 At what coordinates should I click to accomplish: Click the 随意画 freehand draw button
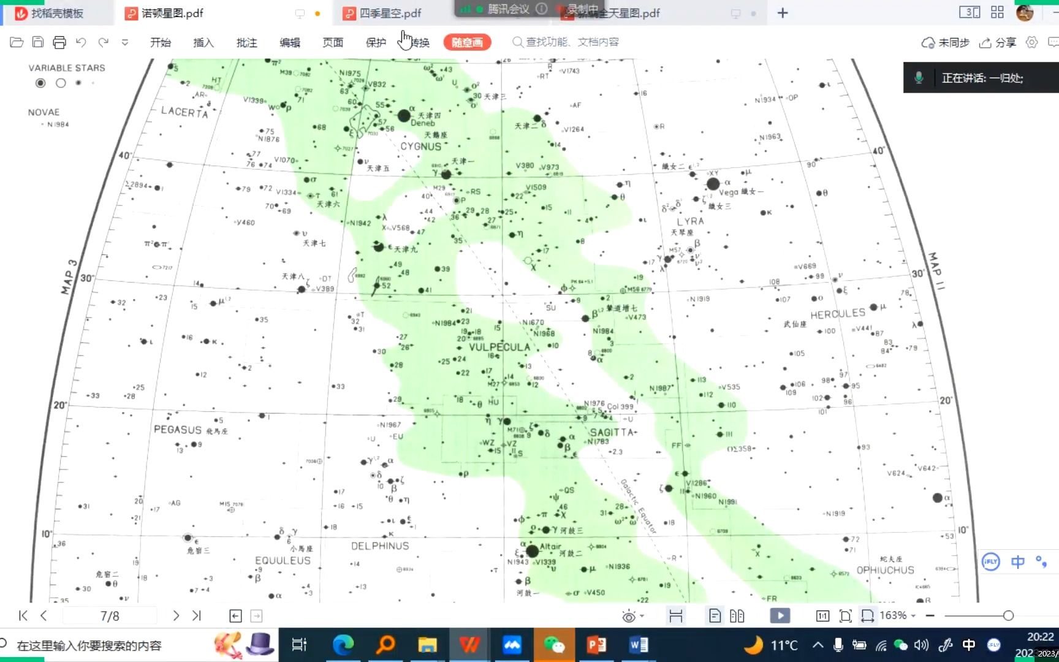click(x=468, y=42)
